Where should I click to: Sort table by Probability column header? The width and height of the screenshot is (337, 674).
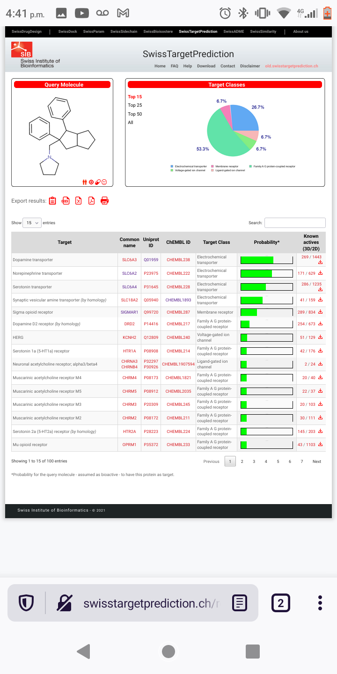(x=267, y=242)
